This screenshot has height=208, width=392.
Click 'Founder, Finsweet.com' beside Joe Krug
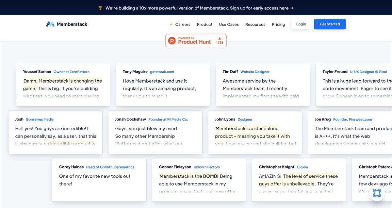(352, 120)
